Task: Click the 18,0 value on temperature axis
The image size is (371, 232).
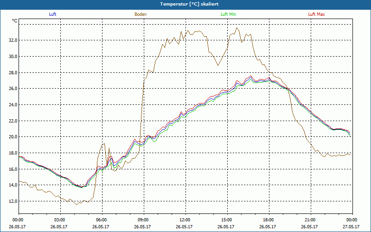Action: (13, 153)
